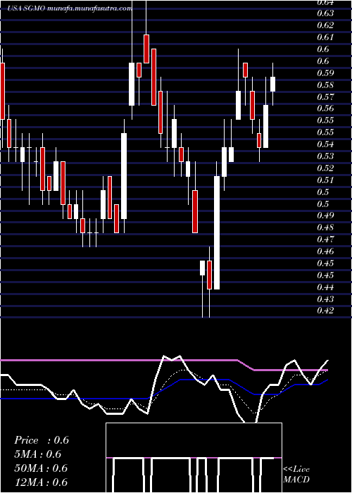The width and height of the screenshot is (352, 493).
Task: Click the 0.53 price axis label
Action: [325, 156]
